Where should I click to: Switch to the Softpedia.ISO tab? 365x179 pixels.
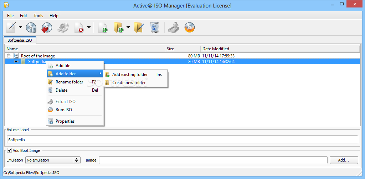coord(20,40)
